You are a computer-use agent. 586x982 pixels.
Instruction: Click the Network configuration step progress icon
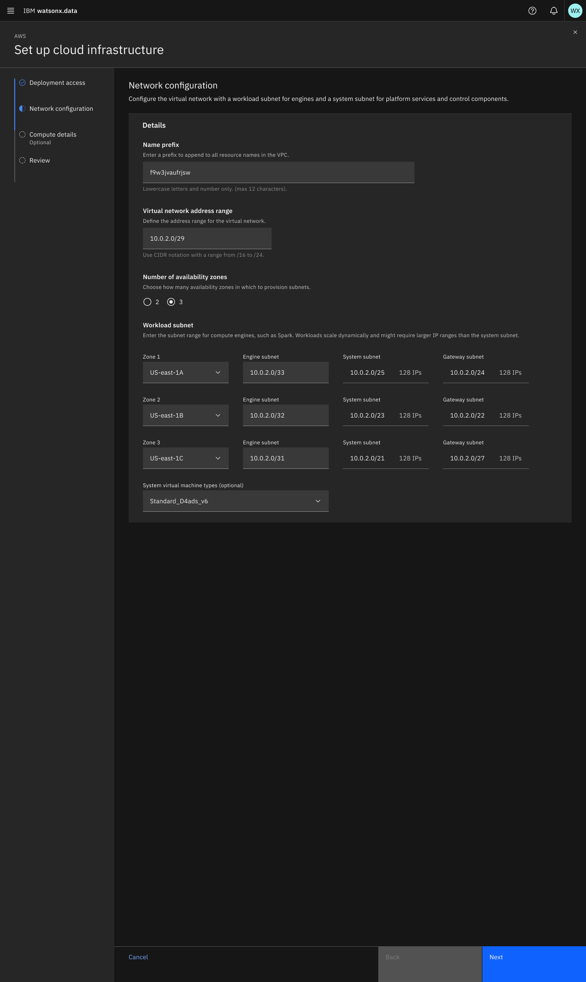point(22,109)
